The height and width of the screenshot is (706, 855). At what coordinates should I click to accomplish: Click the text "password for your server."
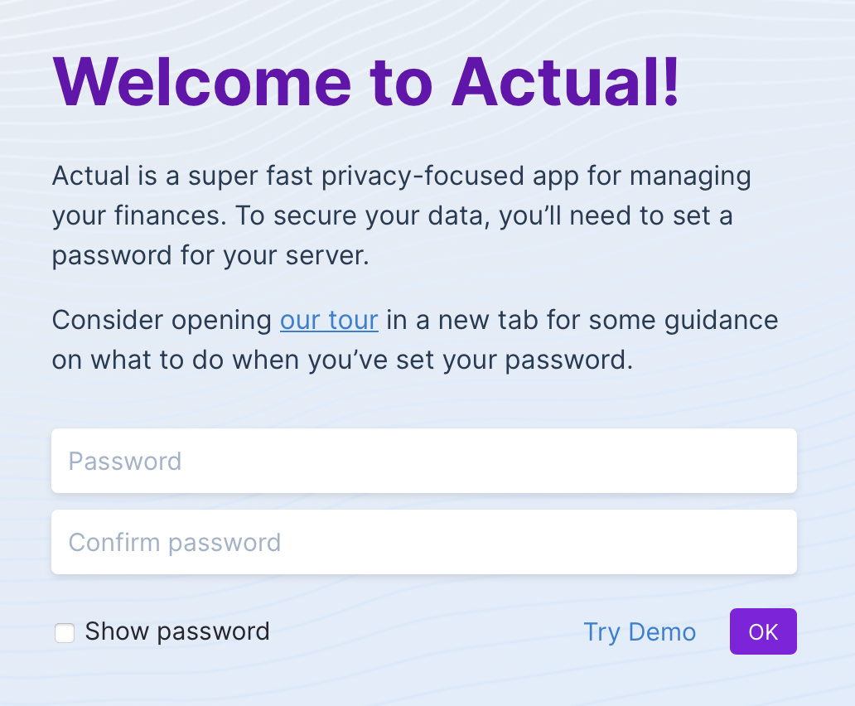pos(210,255)
